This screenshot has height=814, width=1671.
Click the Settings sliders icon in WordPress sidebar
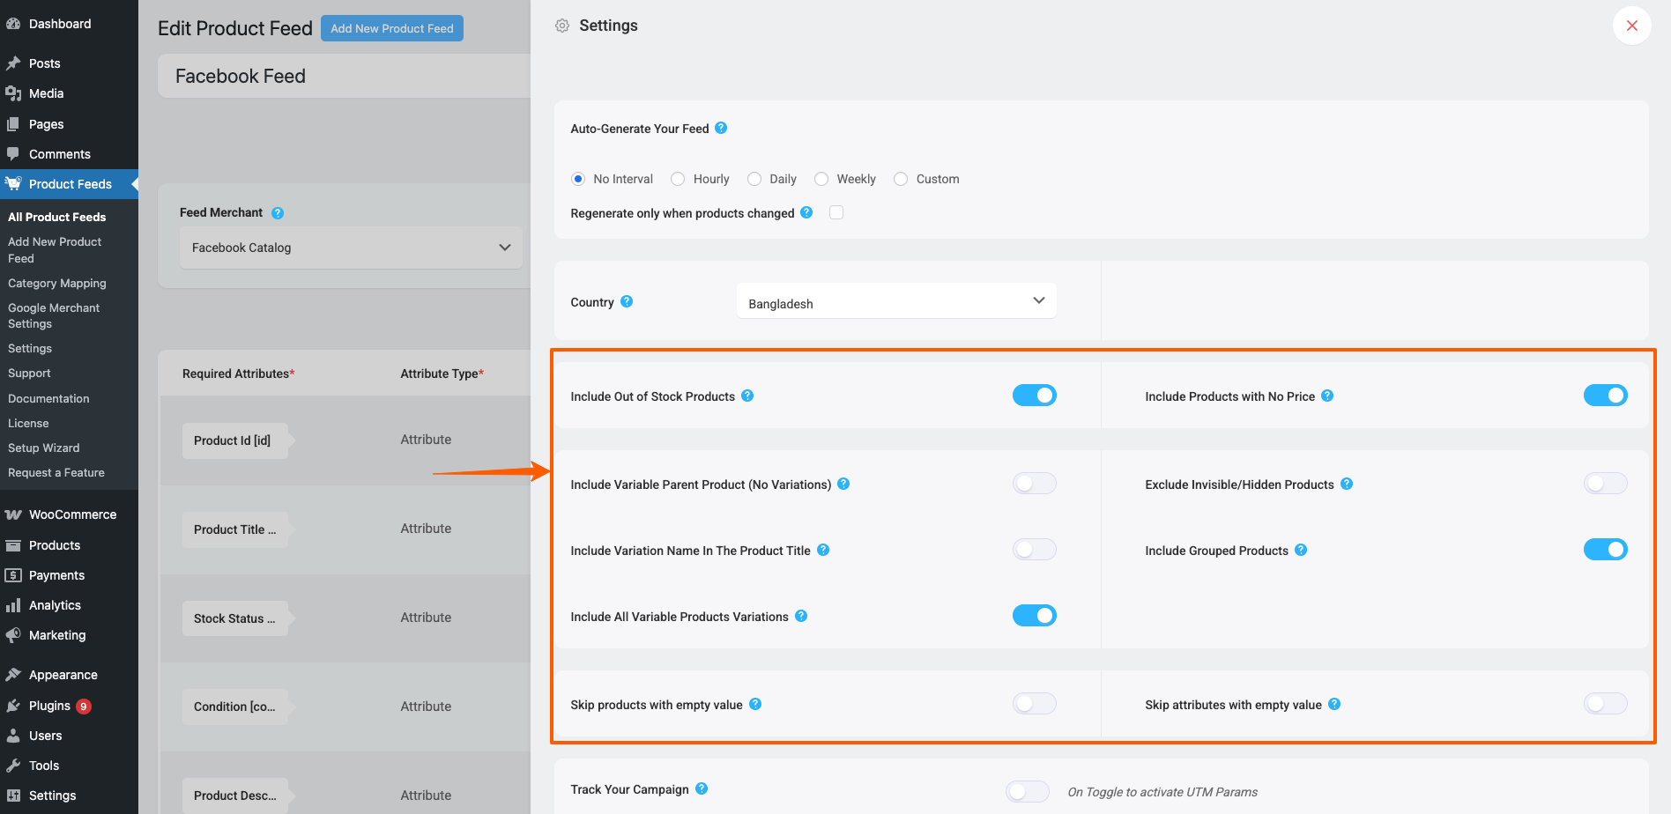pyautogui.click(x=13, y=795)
